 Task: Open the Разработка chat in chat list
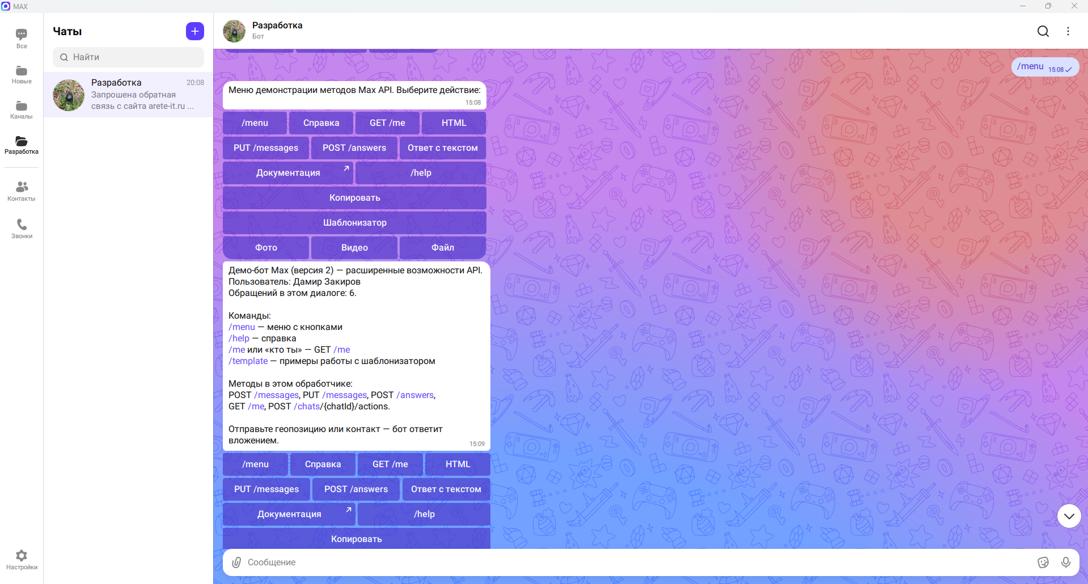tap(129, 95)
